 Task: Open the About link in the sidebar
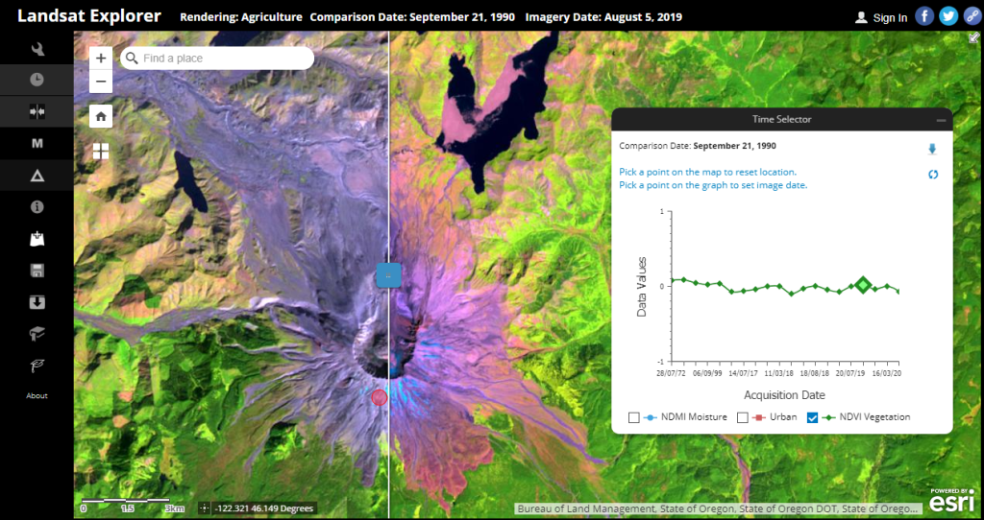pos(37,396)
